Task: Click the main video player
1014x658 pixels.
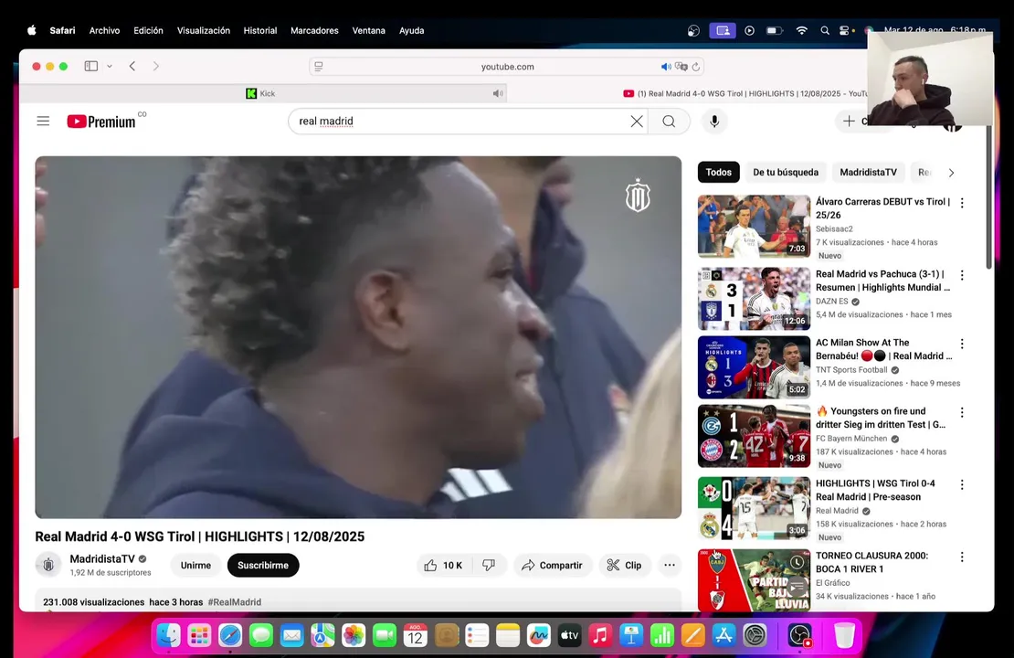Action: coord(357,337)
